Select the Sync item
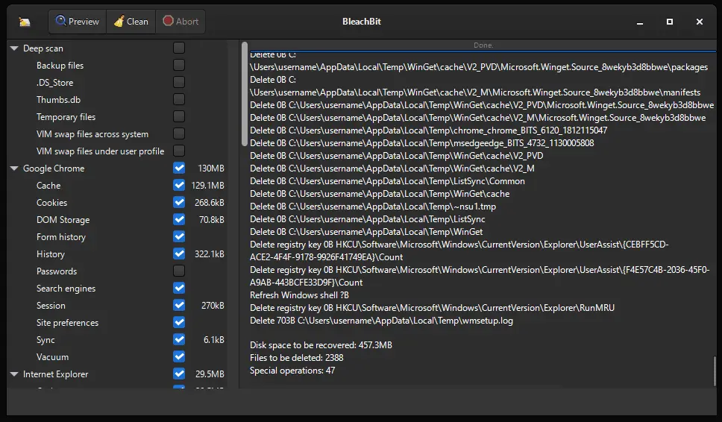This screenshot has height=422, width=722. [45, 340]
